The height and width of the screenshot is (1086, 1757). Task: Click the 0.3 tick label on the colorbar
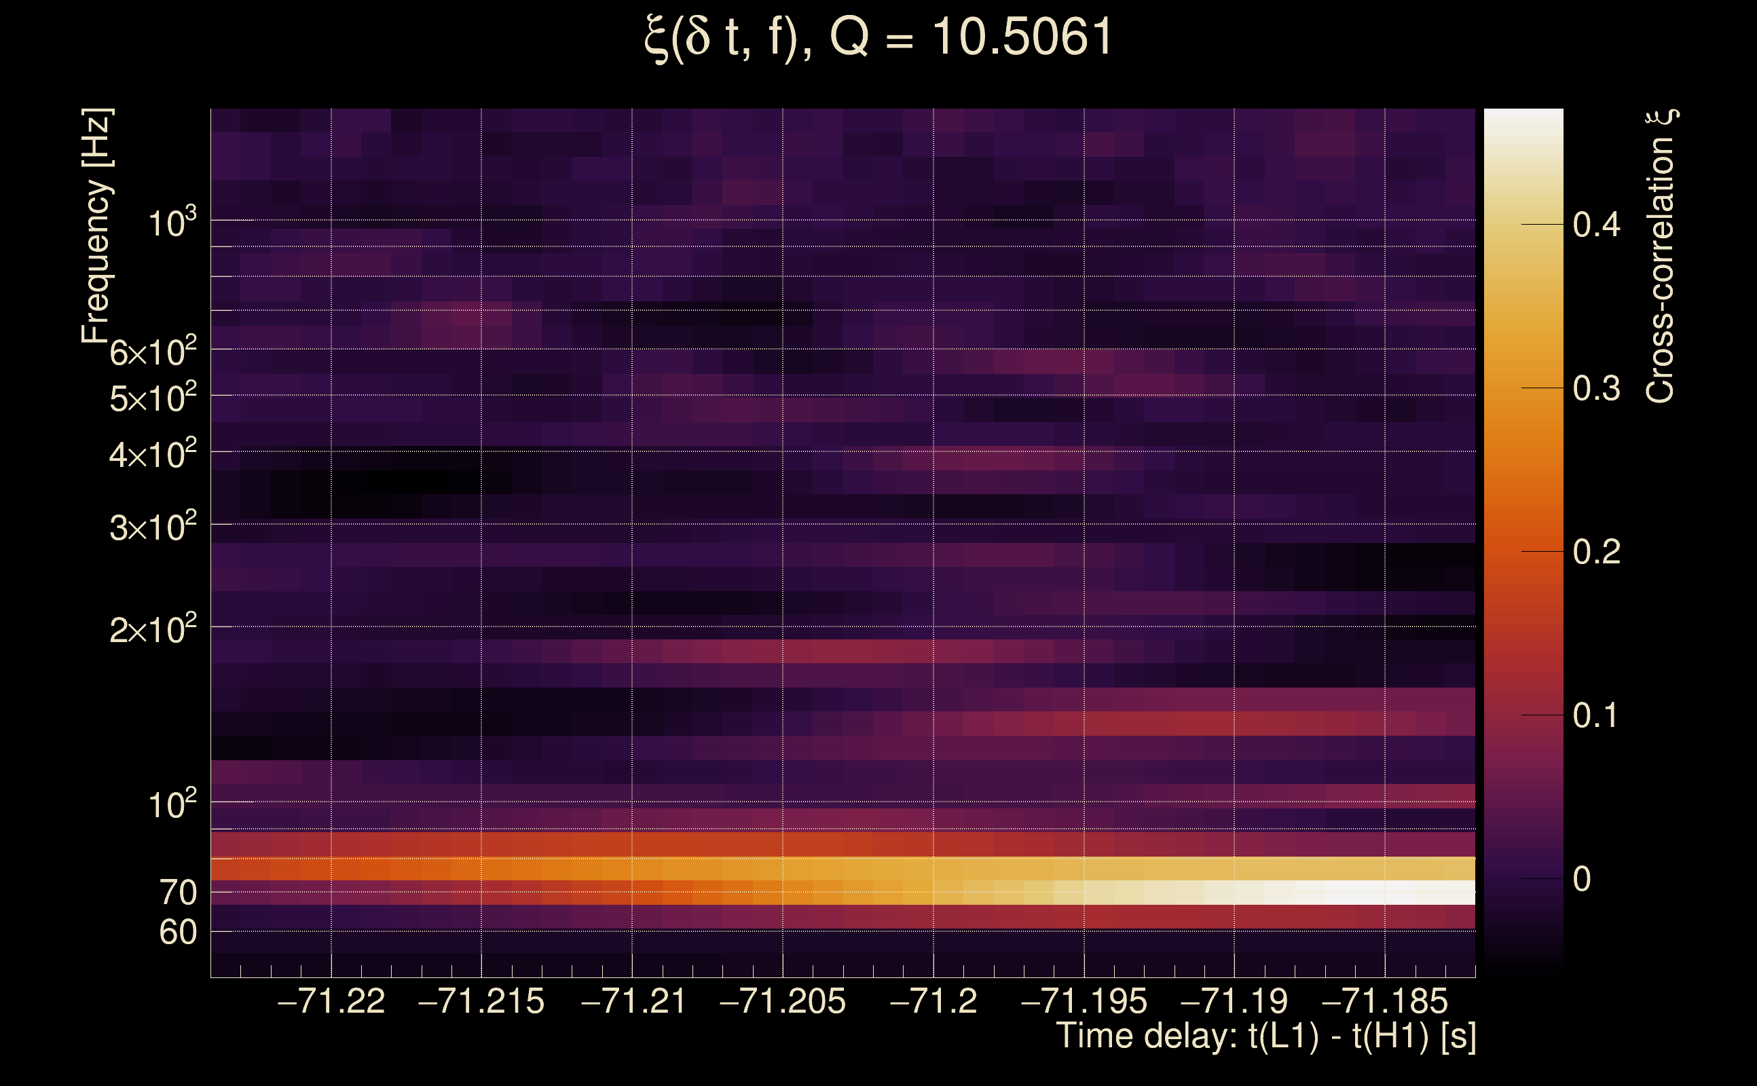[x=1596, y=388]
